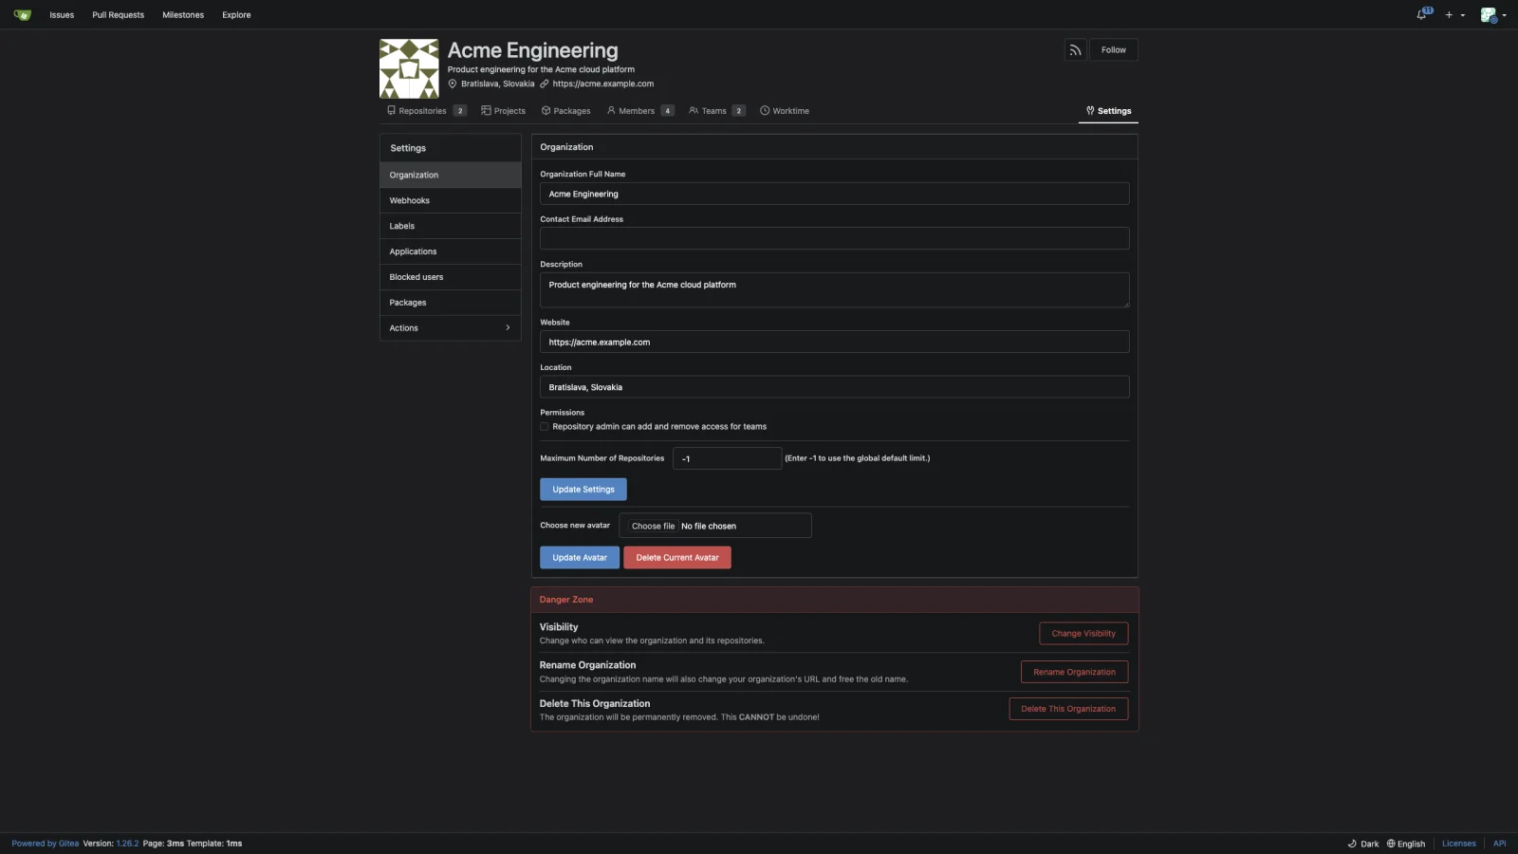This screenshot has height=854, width=1518.
Task: Open Labels in the settings sidebar
Action: [x=451, y=227]
